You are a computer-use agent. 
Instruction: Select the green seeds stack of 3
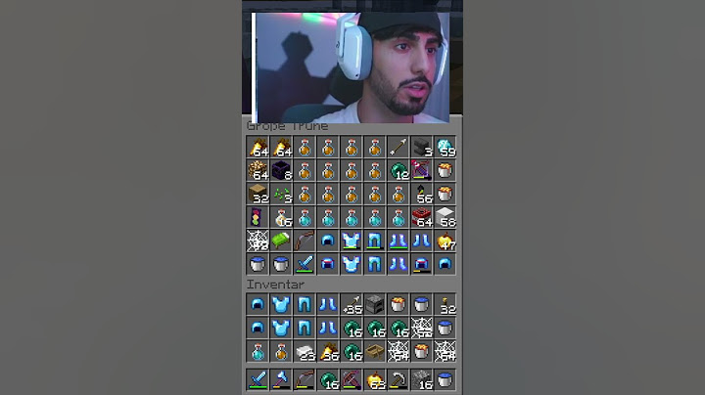[x=281, y=194]
